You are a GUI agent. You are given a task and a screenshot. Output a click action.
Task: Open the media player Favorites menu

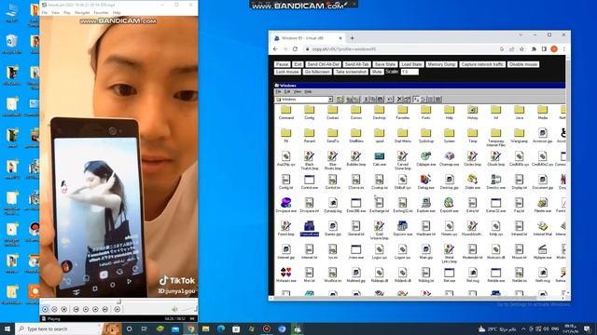click(101, 12)
